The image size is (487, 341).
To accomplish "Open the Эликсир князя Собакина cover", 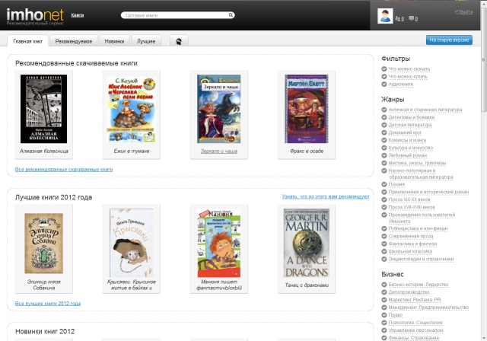I will 44,243.
